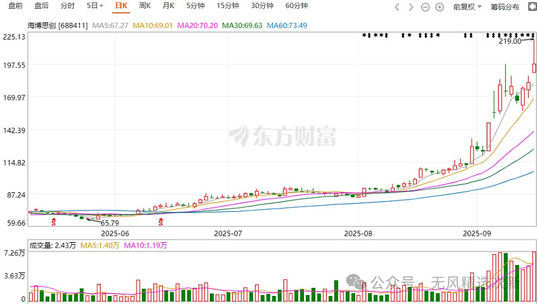Click the 219.00 high price marker
The height and width of the screenshot is (304, 538).
(510, 41)
